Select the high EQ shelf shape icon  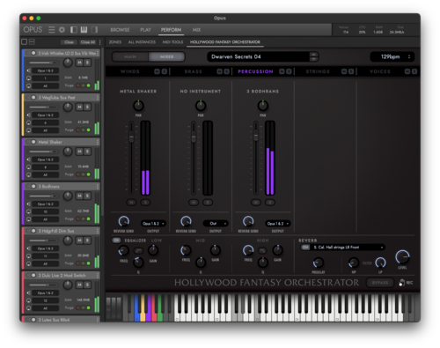coord(262,250)
